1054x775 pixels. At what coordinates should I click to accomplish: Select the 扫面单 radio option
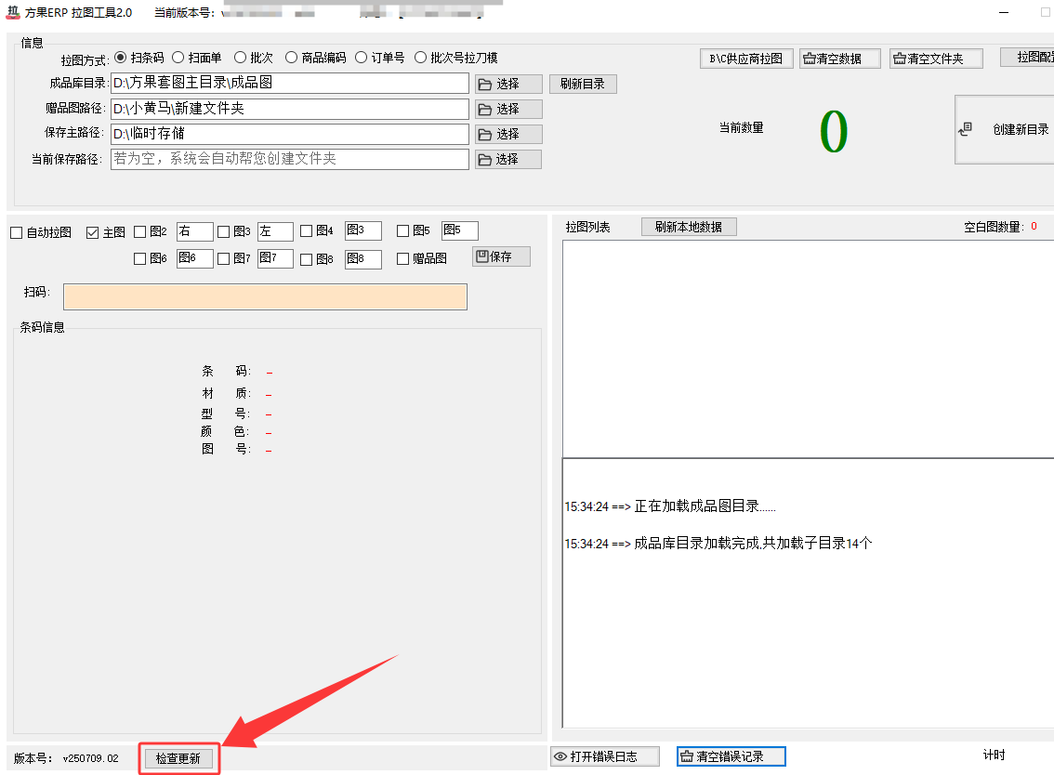[179, 58]
